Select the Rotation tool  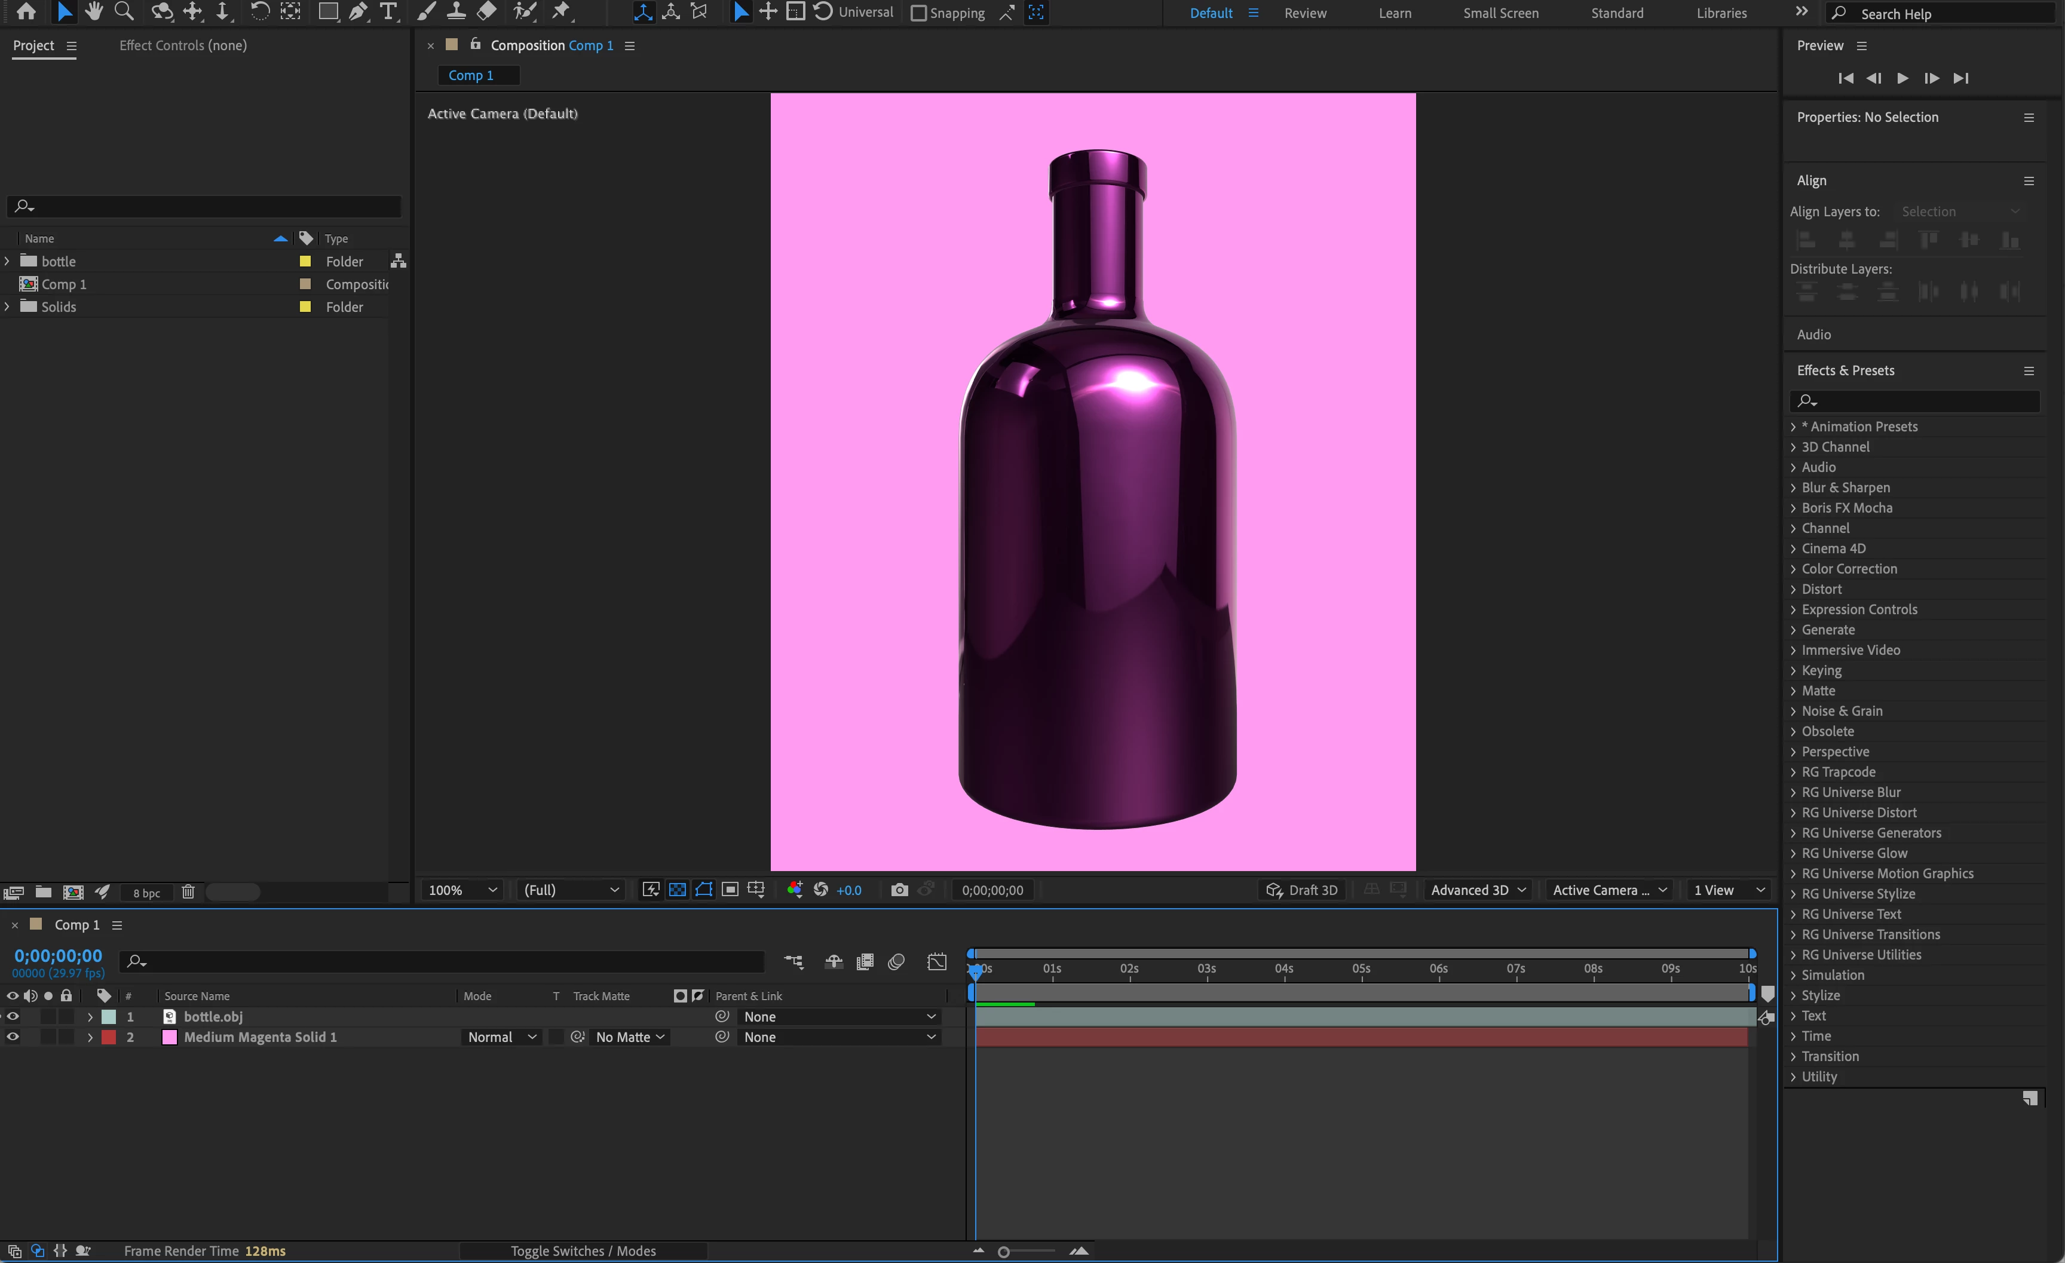coord(260,11)
